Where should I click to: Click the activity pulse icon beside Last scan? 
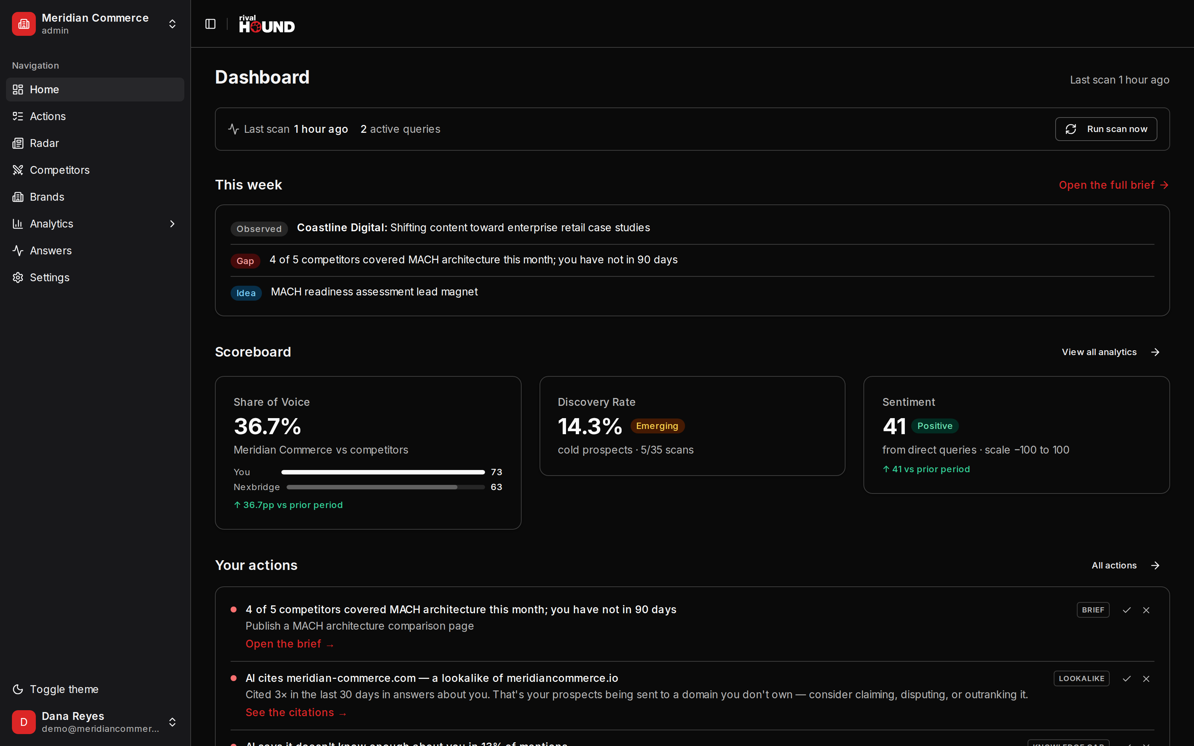click(233, 129)
